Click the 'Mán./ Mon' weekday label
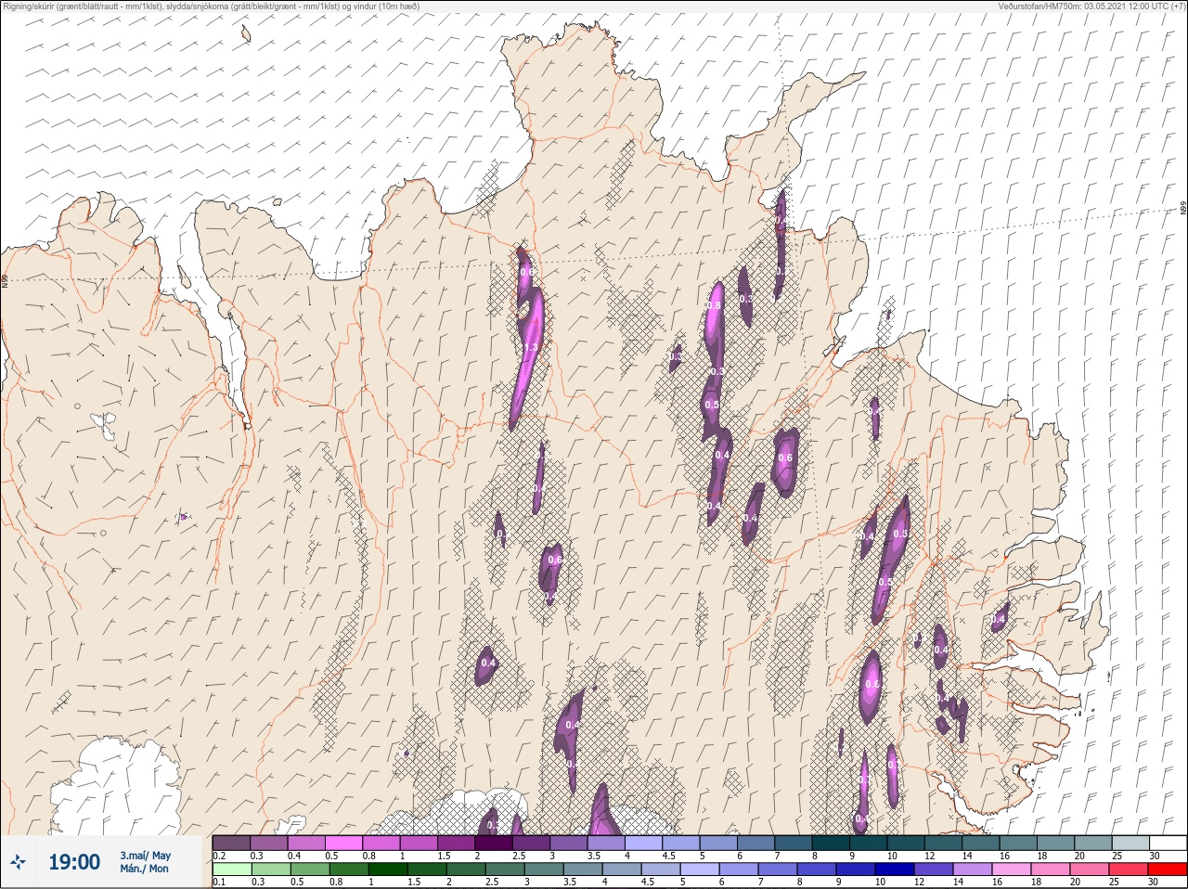The width and height of the screenshot is (1188, 889). pyautogui.click(x=144, y=869)
